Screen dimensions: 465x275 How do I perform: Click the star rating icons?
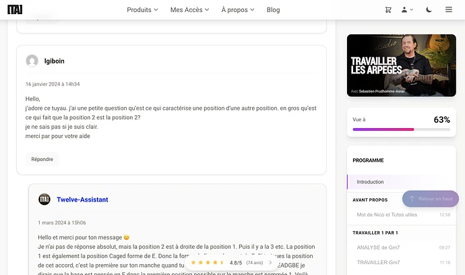click(x=208, y=263)
